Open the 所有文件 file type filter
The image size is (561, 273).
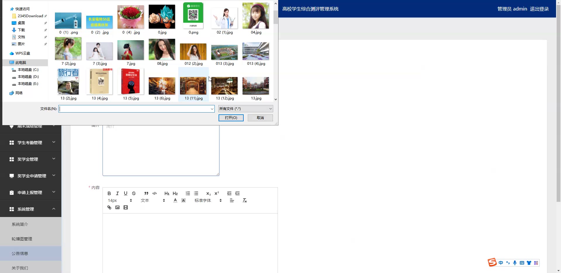(x=245, y=109)
